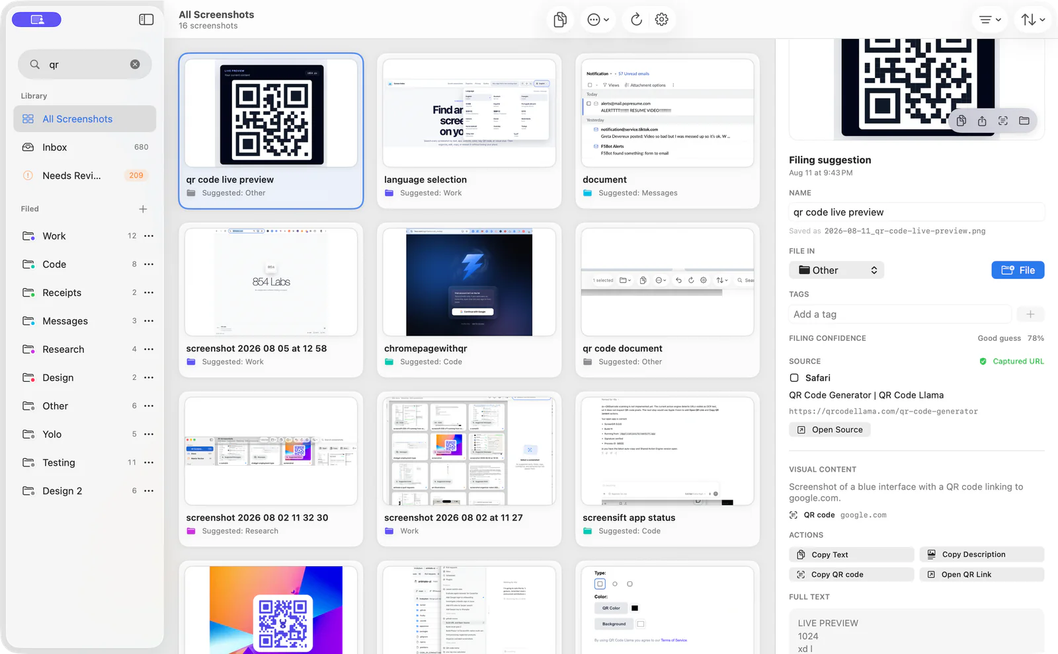Click the blue capture screenshot button

click(x=37, y=20)
